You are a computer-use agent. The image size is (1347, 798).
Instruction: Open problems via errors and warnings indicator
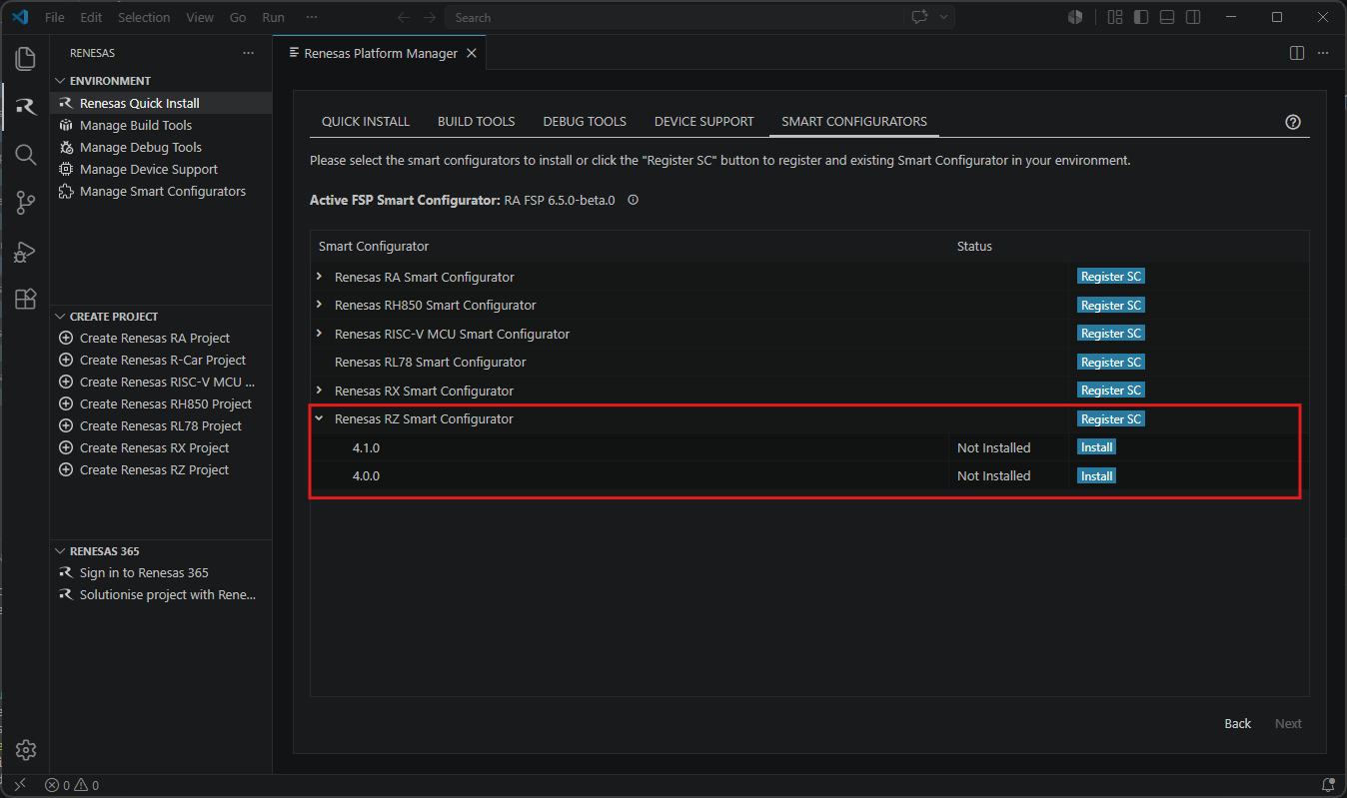72,786
